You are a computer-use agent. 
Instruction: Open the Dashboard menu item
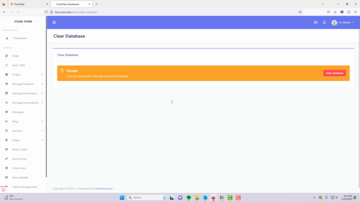23,38
